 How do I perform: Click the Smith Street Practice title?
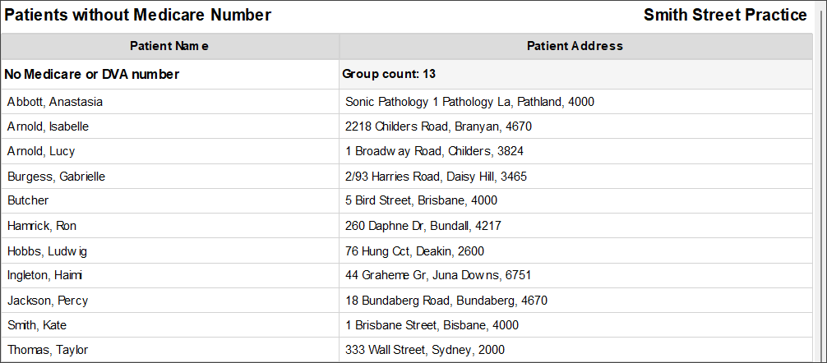[x=725, y=16]
